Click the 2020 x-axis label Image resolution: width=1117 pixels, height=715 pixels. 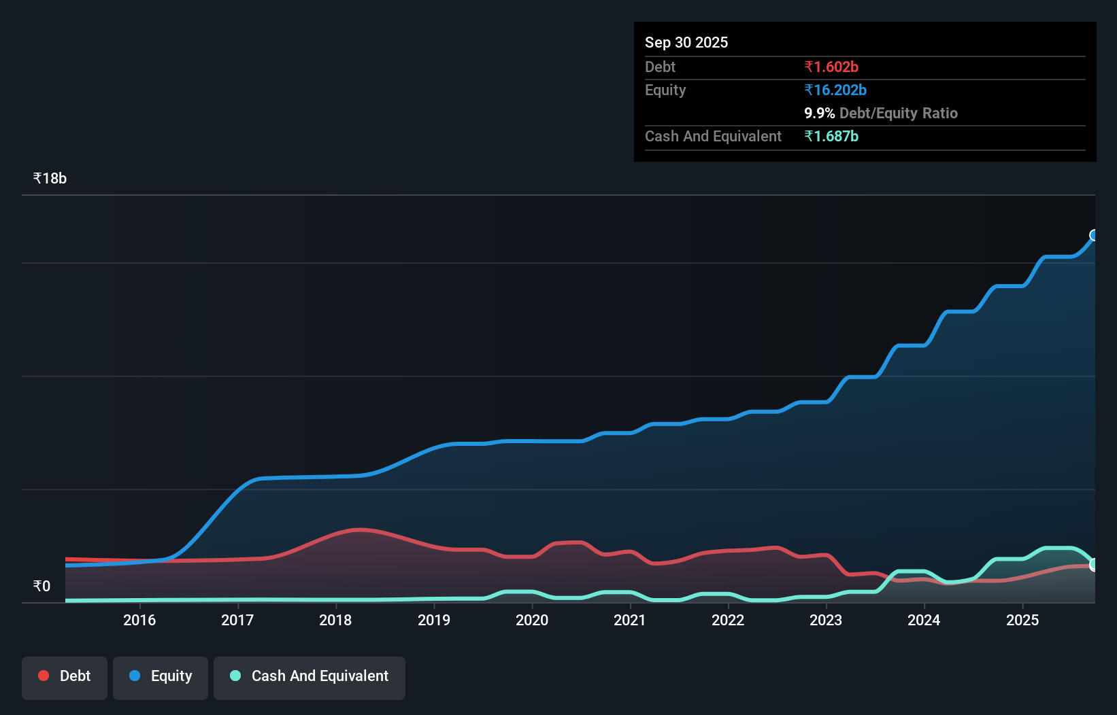[x=532, y=620]
